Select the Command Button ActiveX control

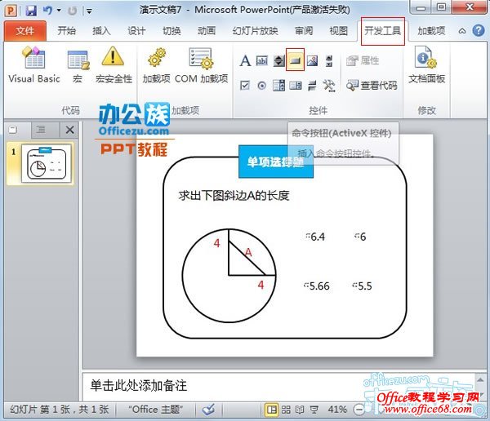(296, 60)
